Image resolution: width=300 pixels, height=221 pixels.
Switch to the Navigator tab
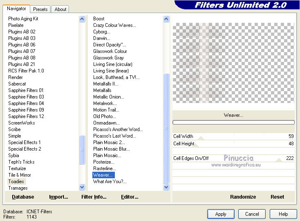[x=16, y=9]
